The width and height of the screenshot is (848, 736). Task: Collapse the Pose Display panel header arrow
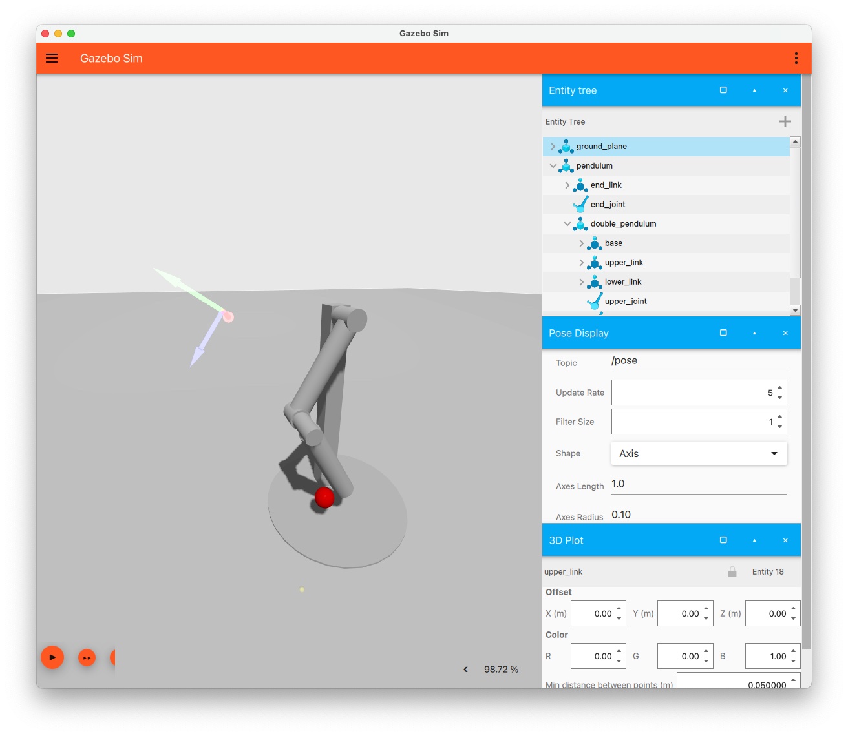[x=754, y=332]
